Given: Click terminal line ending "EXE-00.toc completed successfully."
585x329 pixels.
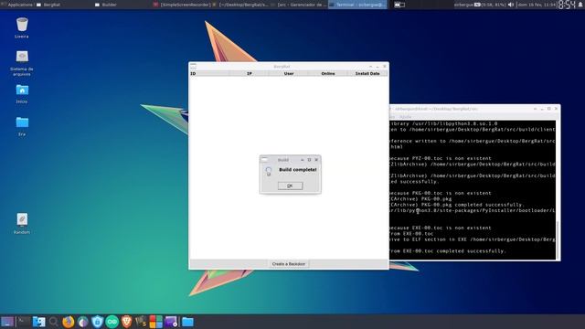Looking at the screenshot, I should pyautogui.click(x=448, y=251).
